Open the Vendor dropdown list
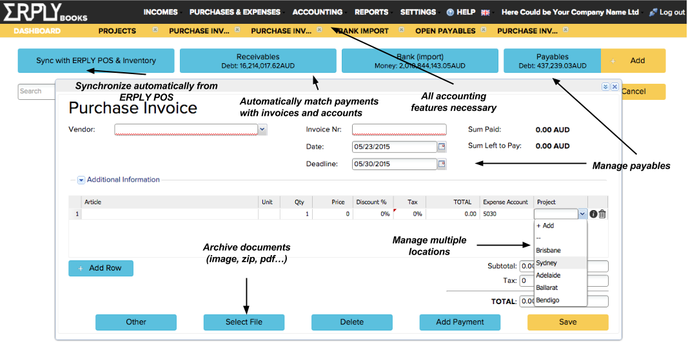The height and width of the screenshot is (346, 688). 262,130
